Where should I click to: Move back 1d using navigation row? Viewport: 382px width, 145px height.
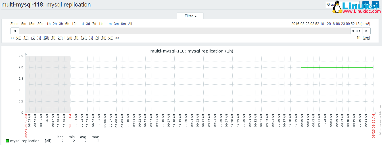pyautogui.click(x=39, y=37)
